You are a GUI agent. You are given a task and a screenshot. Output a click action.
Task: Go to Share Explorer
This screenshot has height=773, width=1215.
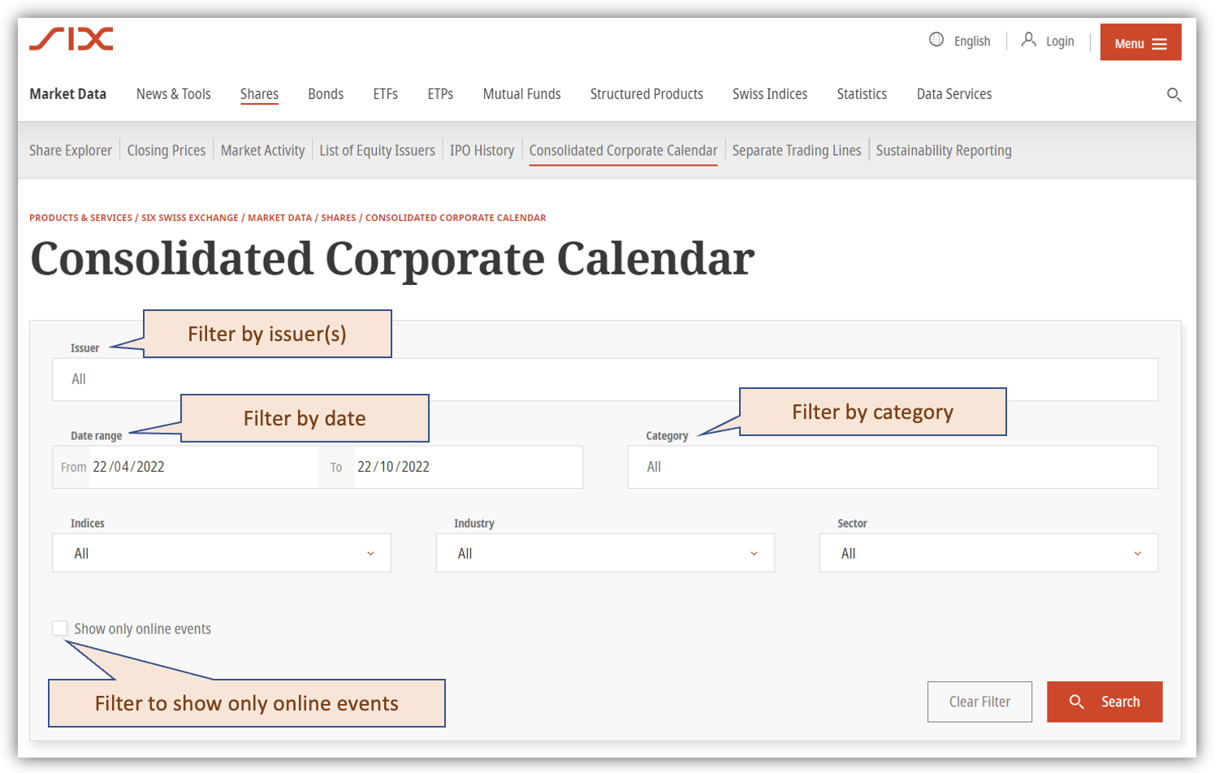[70, 150]
